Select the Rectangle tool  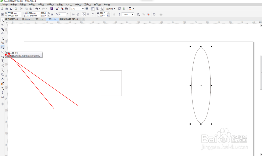pos(2,47)
